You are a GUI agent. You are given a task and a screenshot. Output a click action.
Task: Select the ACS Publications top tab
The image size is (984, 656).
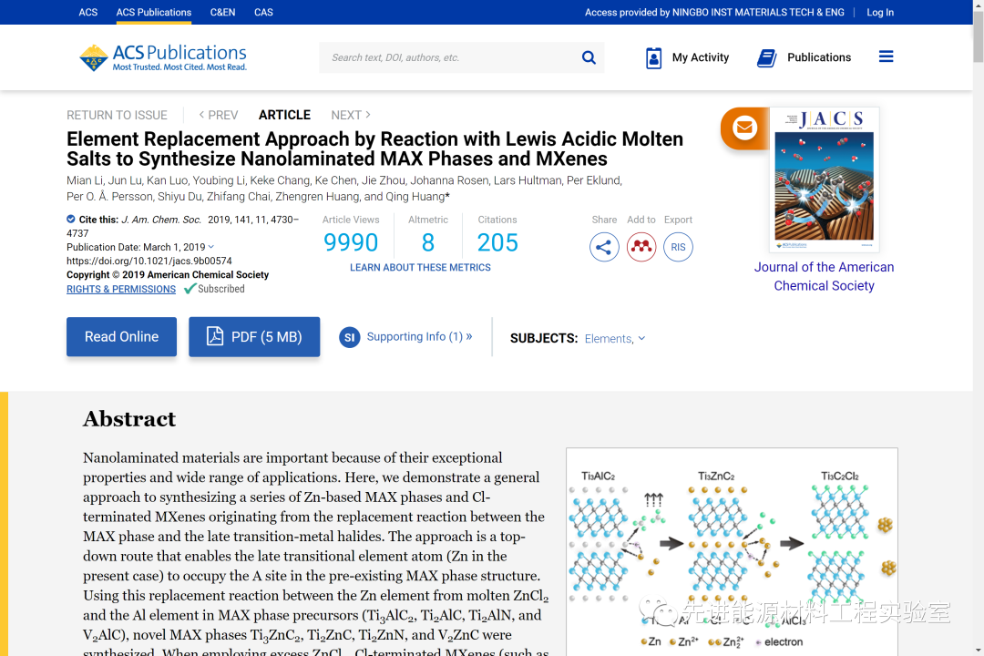pyautogui.click(x=154, y=12)
